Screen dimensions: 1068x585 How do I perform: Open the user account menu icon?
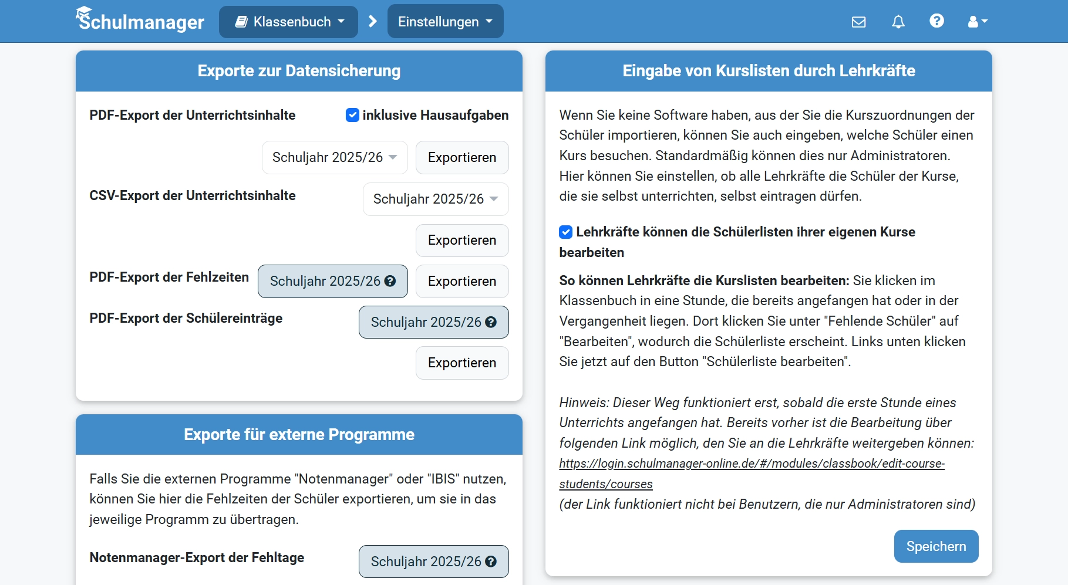coord(978,22)
